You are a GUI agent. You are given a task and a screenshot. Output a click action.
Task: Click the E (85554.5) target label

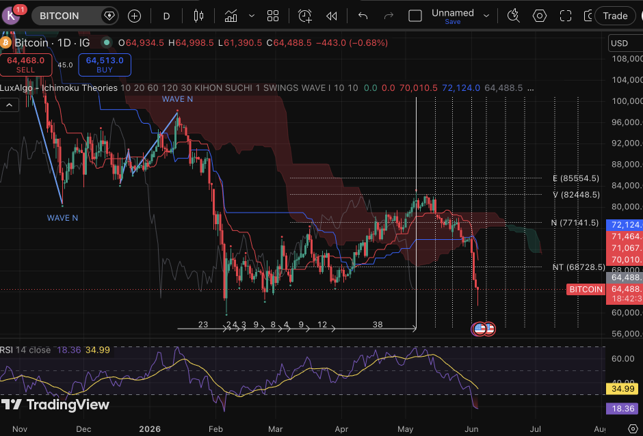[576, 178]
